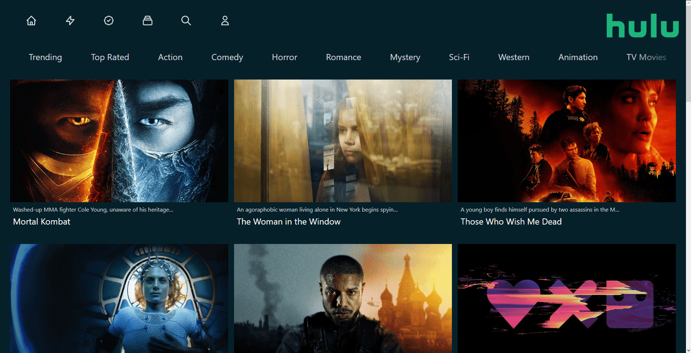
Task: Click the magnifying glass Search icon
Action: tap(186, 21)
